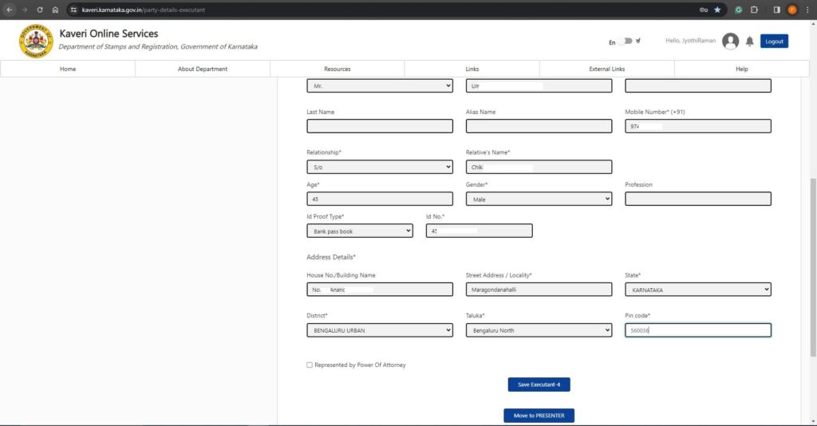Click into the Pin code field
This screenshot has height=426, width=817.
coord(697,330)
